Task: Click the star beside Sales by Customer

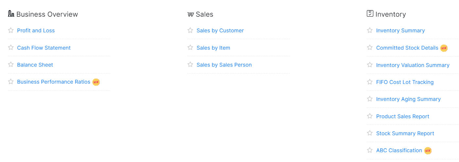Action: (190, 30)
